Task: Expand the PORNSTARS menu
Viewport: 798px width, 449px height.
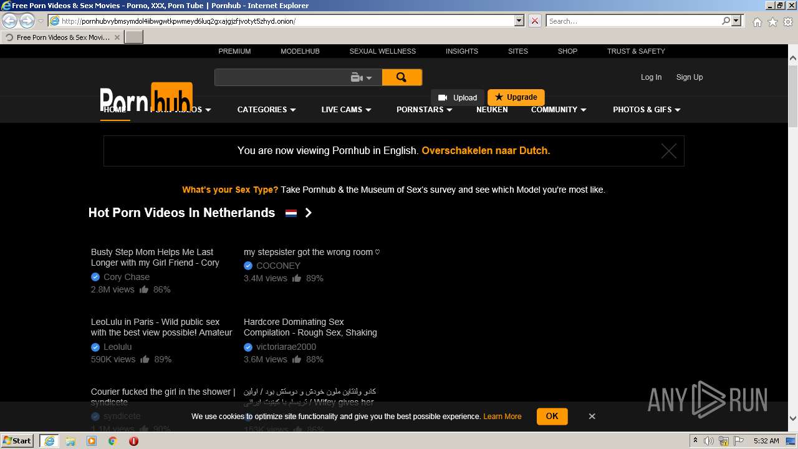Action: (424, 110)
